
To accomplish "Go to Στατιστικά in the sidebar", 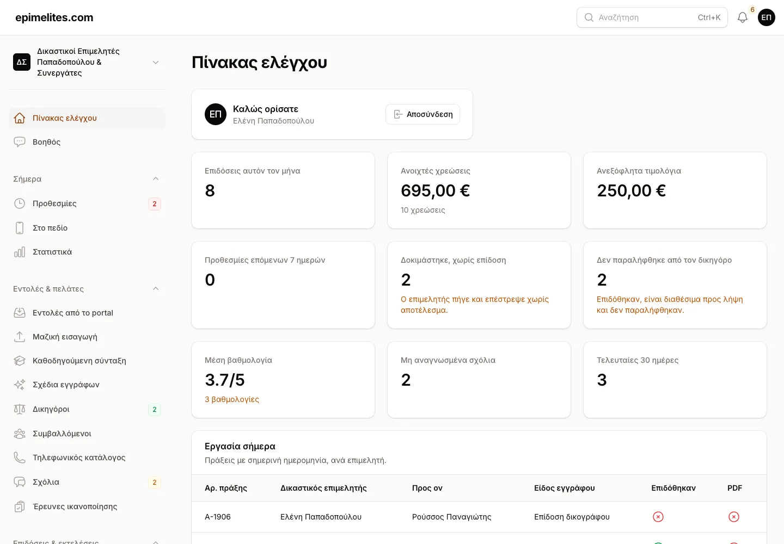I will 87,252.
